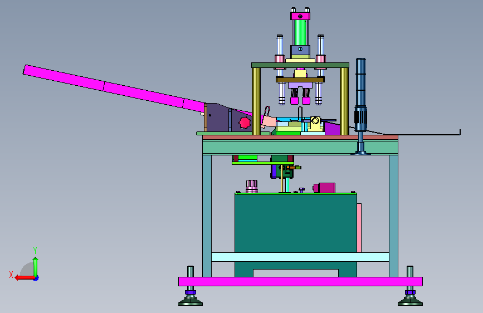
Task: Select the yellow bearing block on worktable
Action: 315,124
